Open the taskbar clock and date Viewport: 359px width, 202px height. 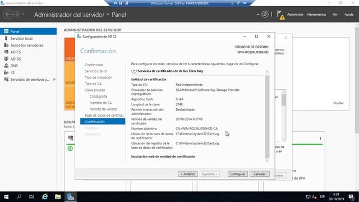click(x=337, y=197)
